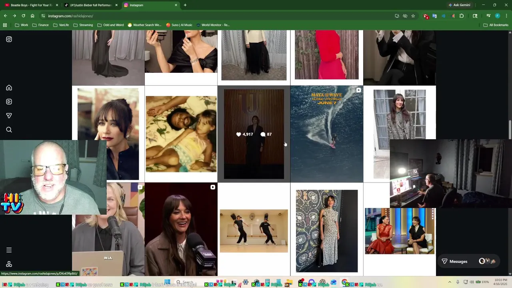Expand the VanLife bookmark folder
512x288 pixels.
(61, 25)
